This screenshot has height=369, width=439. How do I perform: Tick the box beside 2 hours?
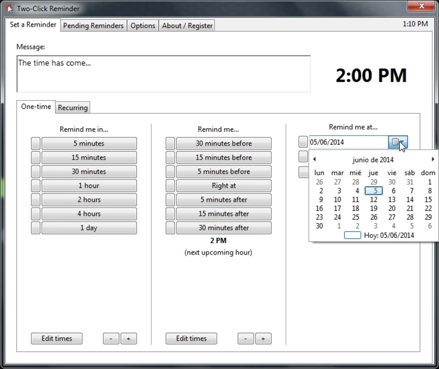coord(36,200)
